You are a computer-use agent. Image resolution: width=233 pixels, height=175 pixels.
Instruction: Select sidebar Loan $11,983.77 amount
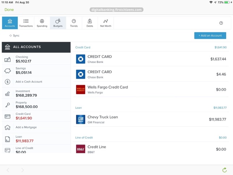[x=25, y=141]
